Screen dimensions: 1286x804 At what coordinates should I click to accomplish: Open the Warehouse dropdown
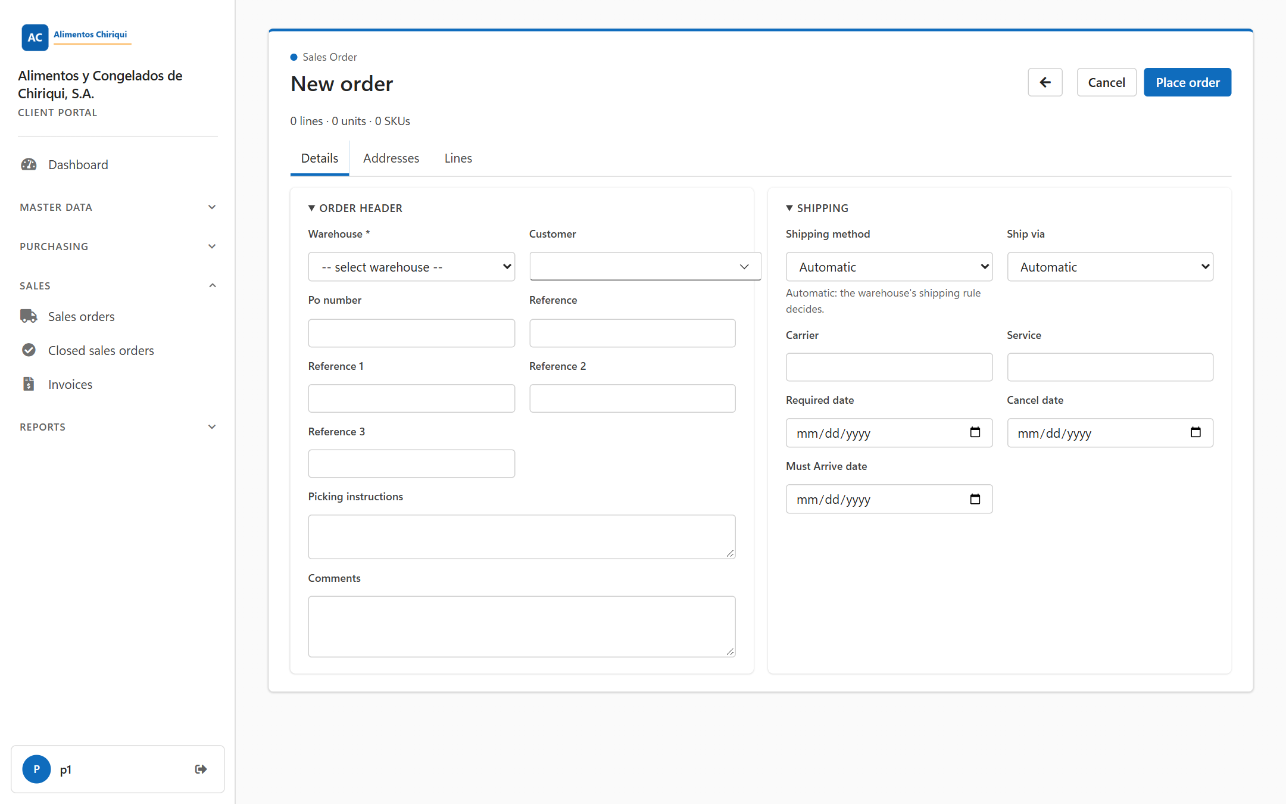click(x=411, y=267)
